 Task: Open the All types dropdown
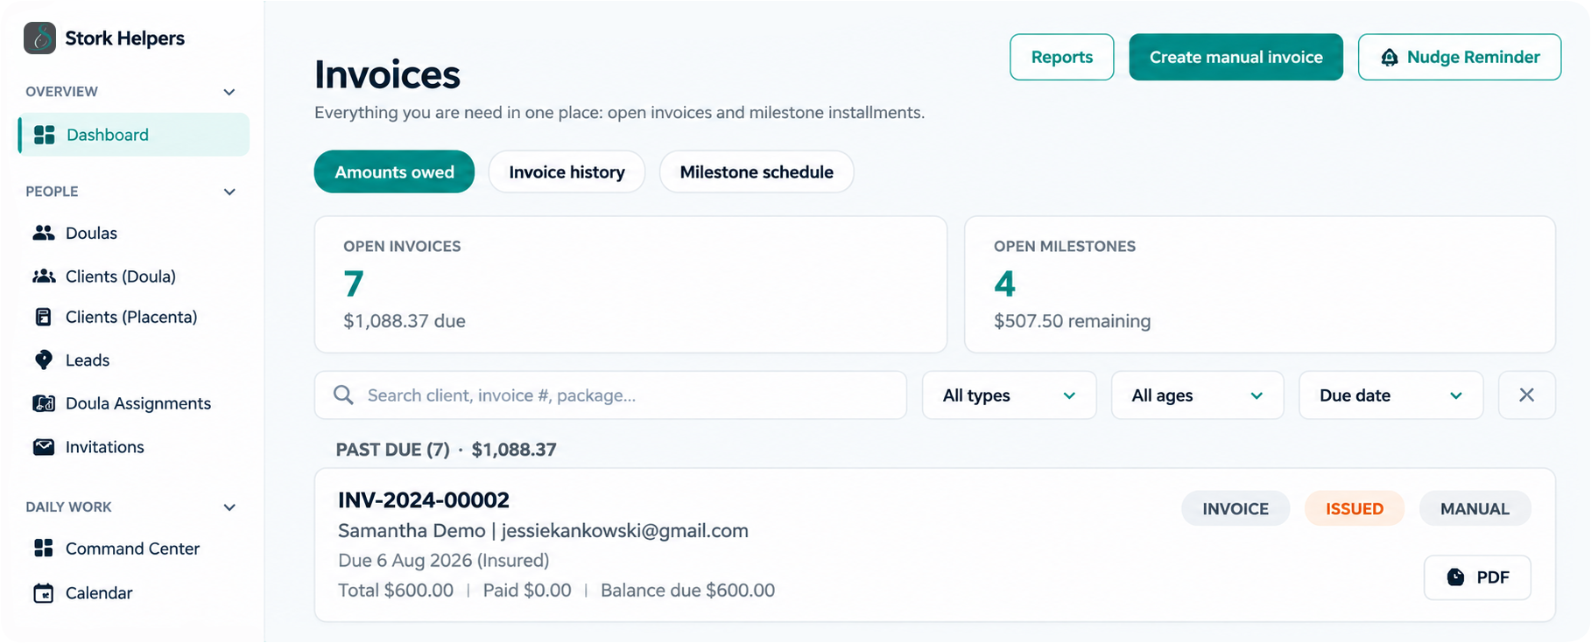pyautogui.click(x=1010, y=395)
